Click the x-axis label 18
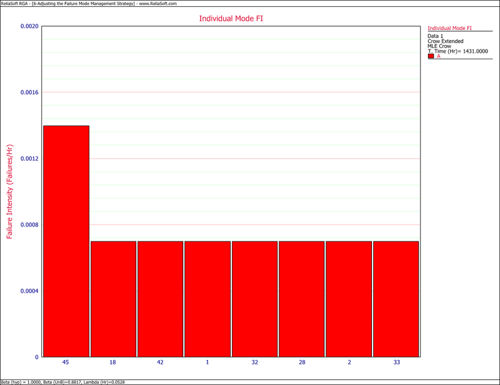Viewport: 500px width, 385px height. tap(112, 362)
